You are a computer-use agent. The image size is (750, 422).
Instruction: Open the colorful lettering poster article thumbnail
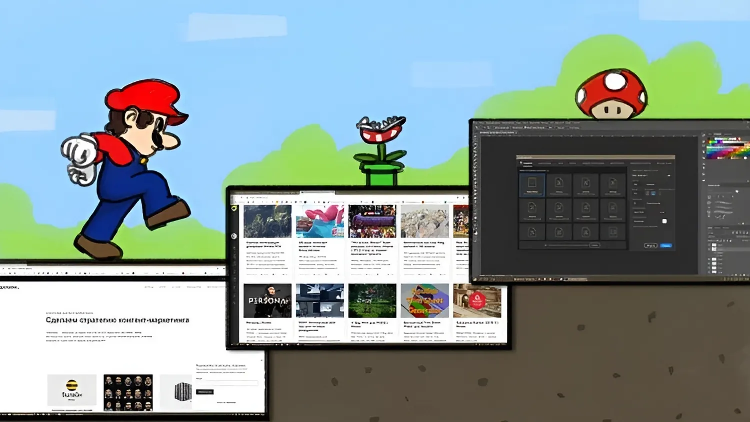coord(425,301)
